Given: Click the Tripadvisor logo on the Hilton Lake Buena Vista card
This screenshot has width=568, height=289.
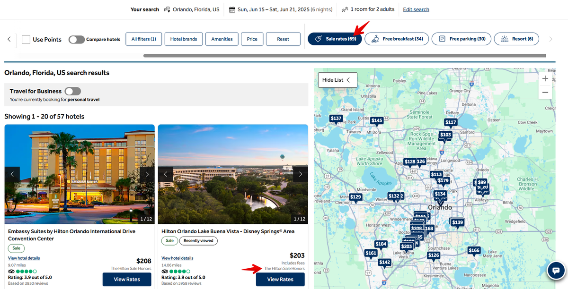Looking at the screenshot, I should pos(165,272).
